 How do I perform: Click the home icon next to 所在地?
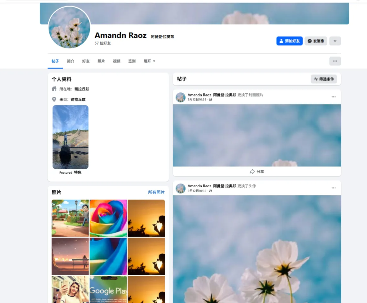(x=54, y=89)
